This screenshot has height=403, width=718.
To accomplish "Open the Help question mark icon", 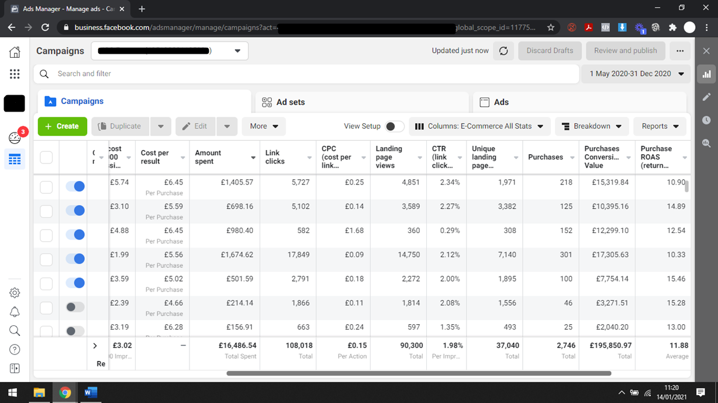I will click(15, 349).
